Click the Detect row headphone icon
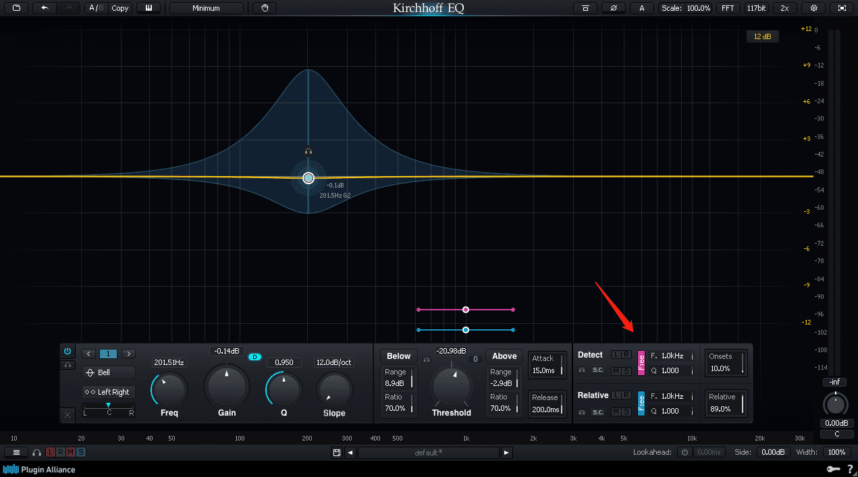 [x=582, y=370]
